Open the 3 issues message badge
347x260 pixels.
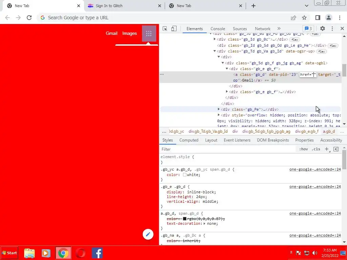coord(308,28)
